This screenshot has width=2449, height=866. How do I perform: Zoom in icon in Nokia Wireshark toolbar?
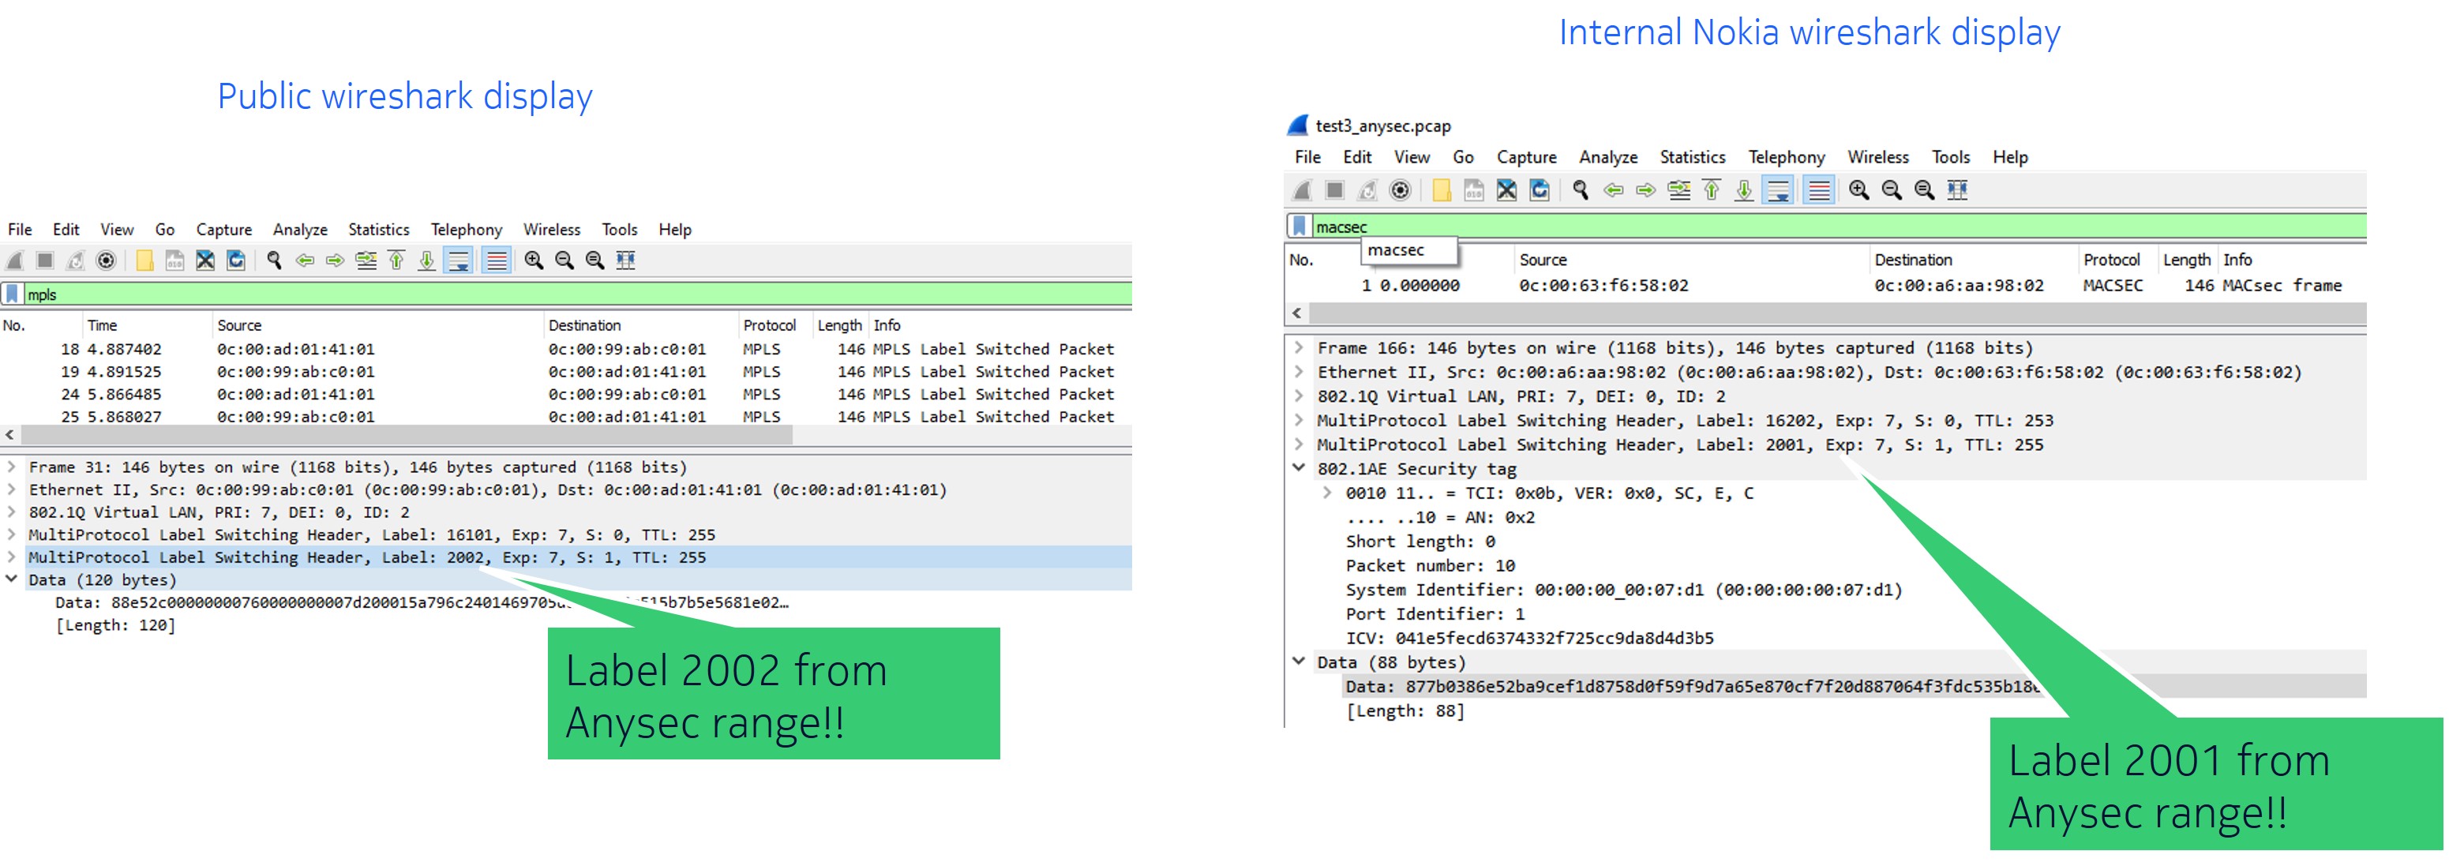[1858, 190]
